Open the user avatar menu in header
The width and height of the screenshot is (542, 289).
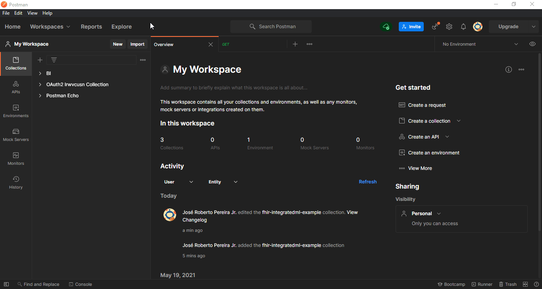tap(478, 27)
